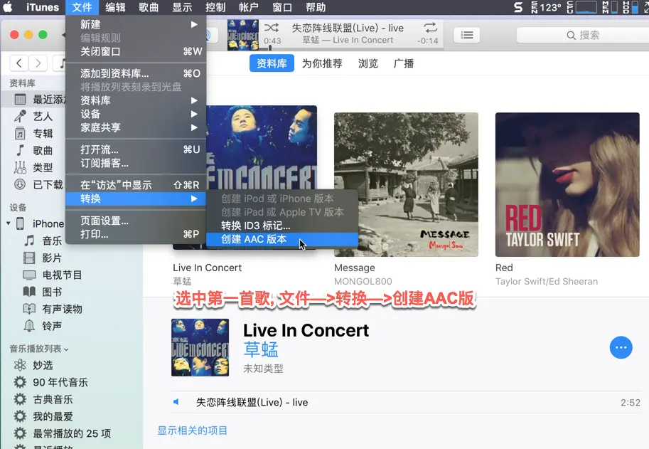Open the Edit menu in menu bar

[115, 7]
